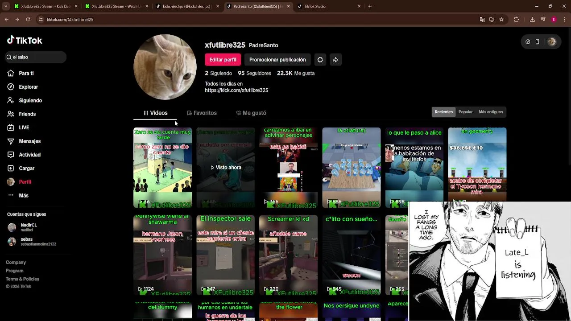This screenshot has width=571, height=321.
Task: Click the search field with 'el salao'
Action: [36, 57]
